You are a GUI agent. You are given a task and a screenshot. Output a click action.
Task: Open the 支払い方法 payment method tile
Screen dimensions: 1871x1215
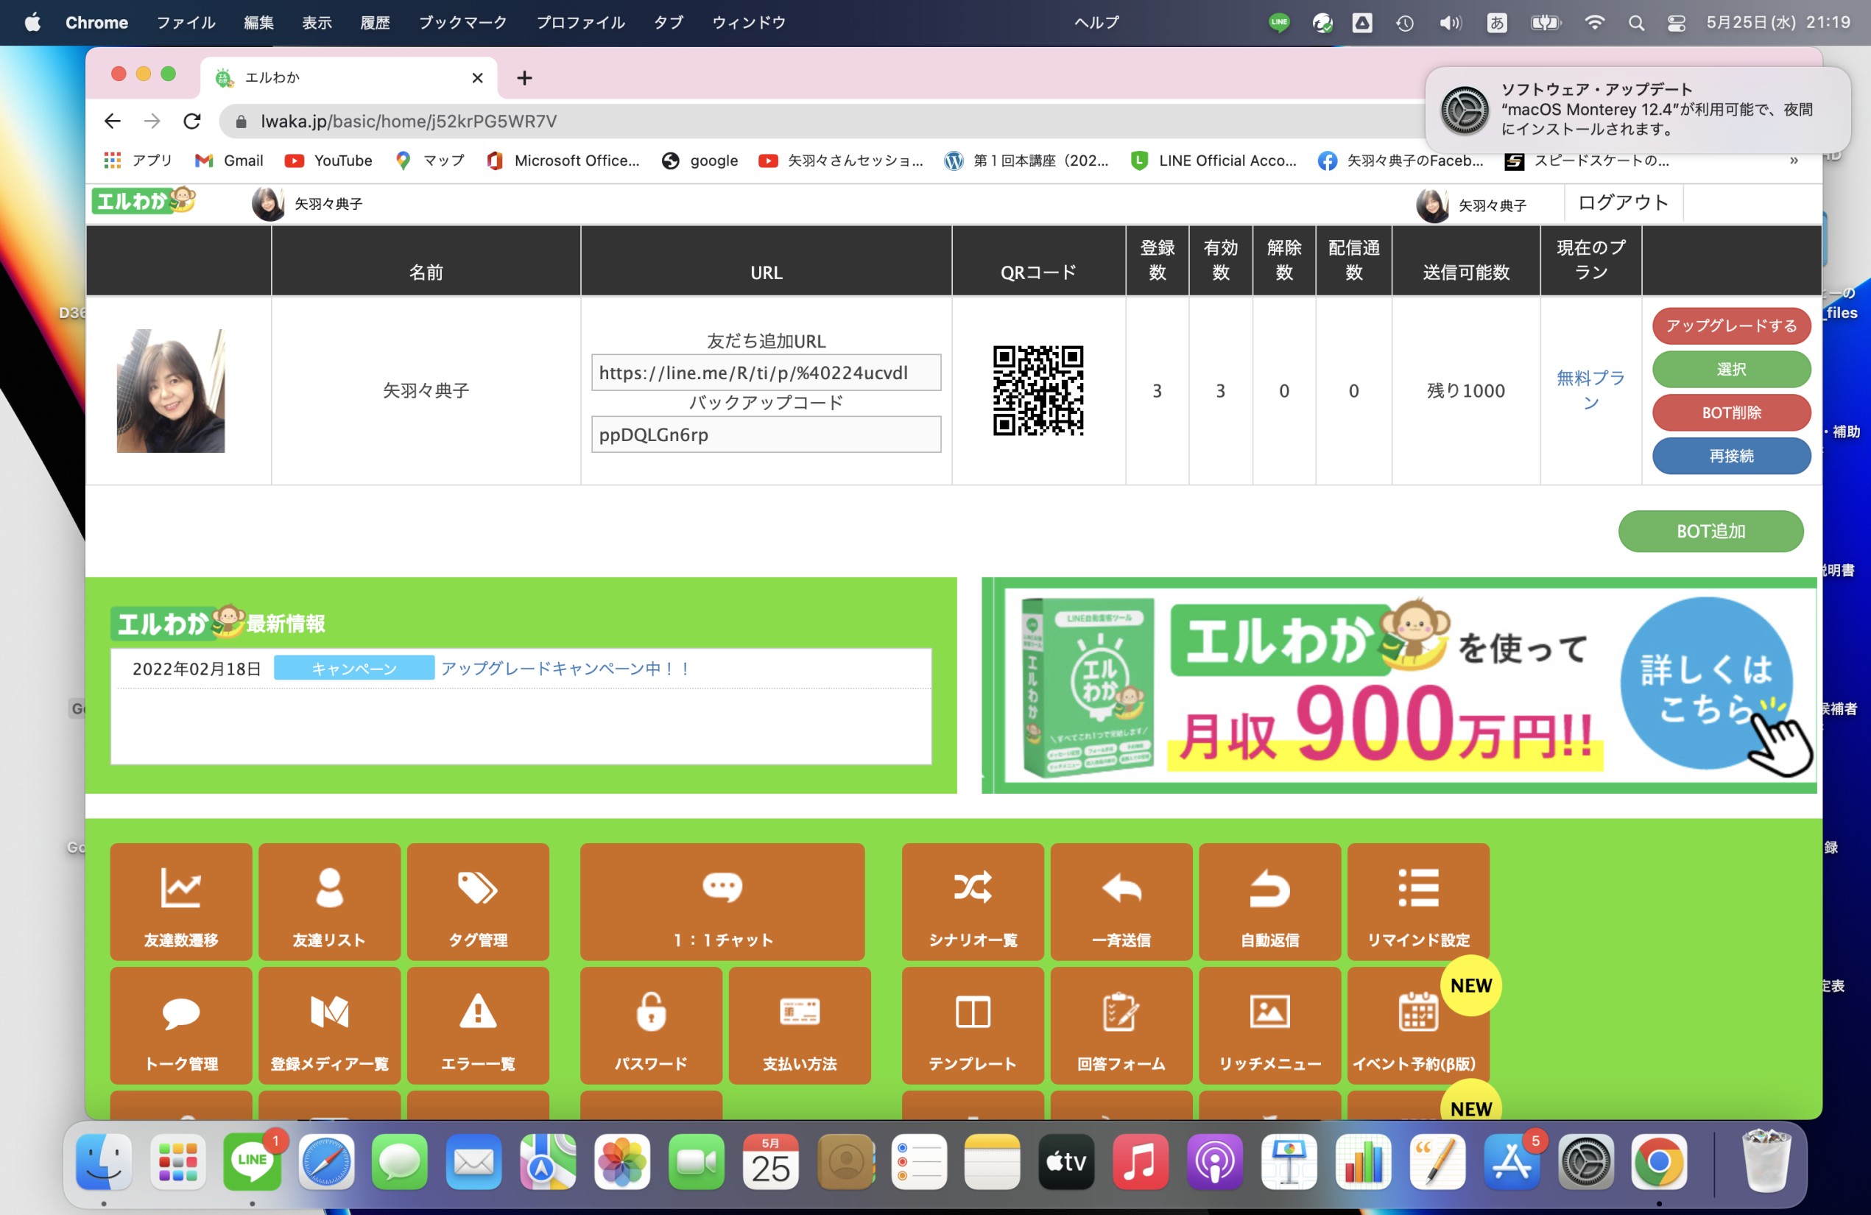(x=800, y=1026)
